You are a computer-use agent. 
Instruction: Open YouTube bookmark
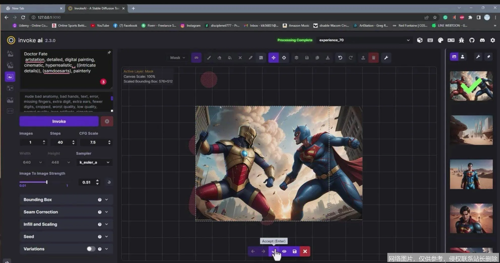100,25
